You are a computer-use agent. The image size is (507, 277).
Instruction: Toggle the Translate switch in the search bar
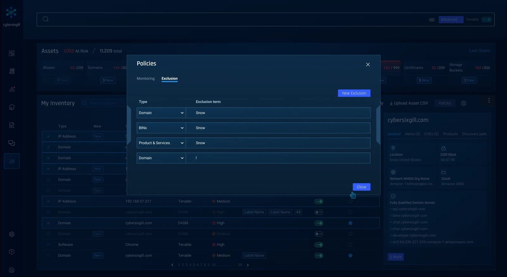tap(486, 20)
